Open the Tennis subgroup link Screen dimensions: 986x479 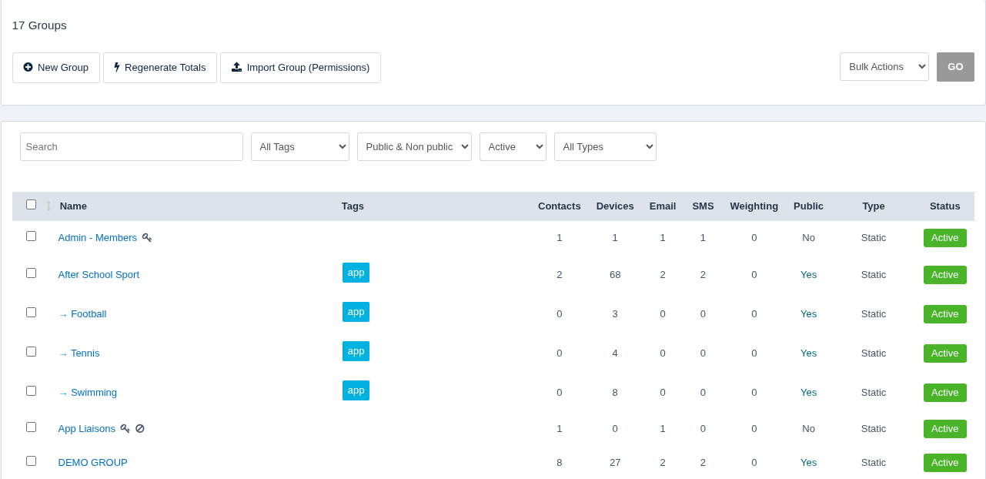[85, 353]
